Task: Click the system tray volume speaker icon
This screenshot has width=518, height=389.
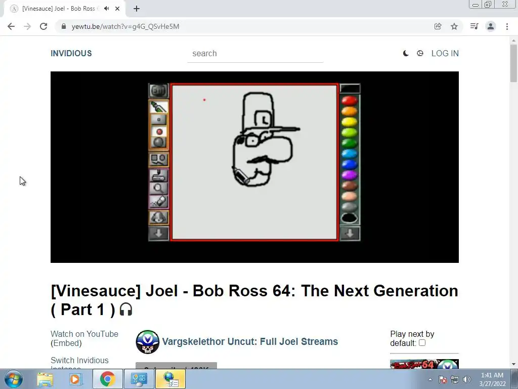Action: [467, 379]
